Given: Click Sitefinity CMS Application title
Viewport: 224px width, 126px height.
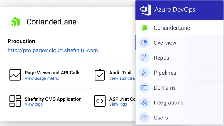Looking at the screenshot, I should click(x=53, y=99).
